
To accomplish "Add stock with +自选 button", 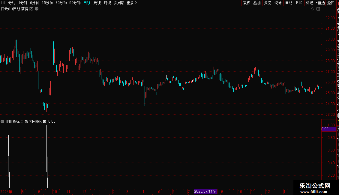I will 320,3.
